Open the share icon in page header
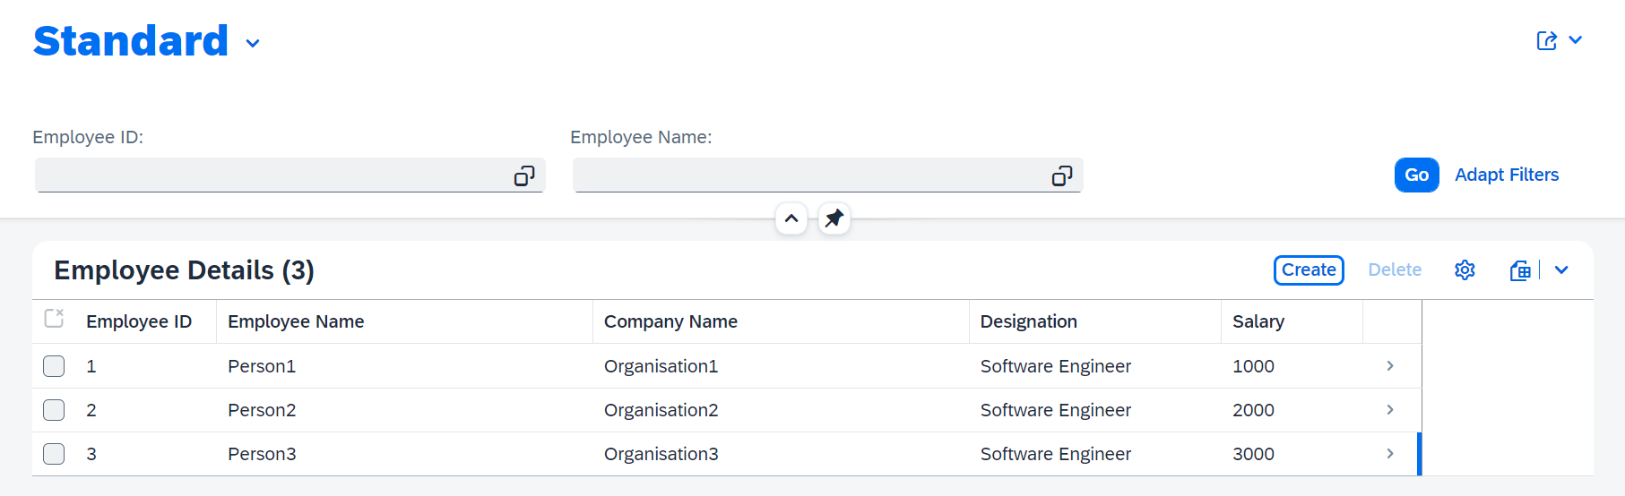1625x496 pixels. click(1547, 41)
